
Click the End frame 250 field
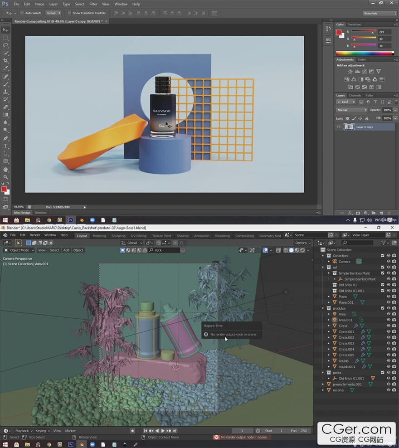point(299,431)
